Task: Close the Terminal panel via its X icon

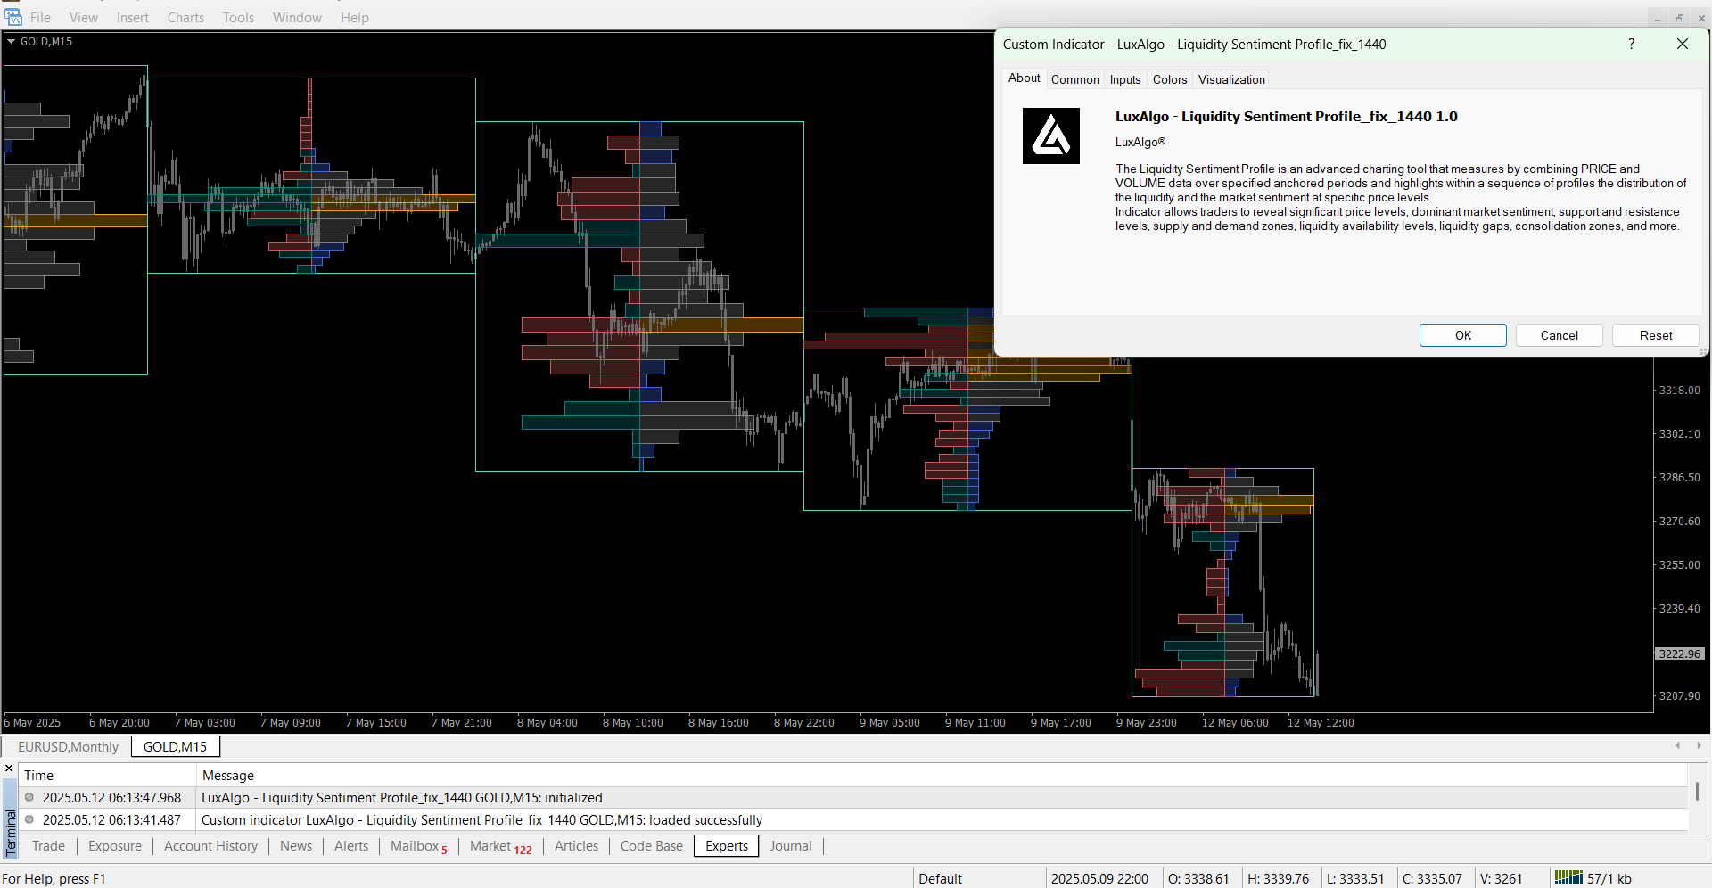Action: [8, 768]
